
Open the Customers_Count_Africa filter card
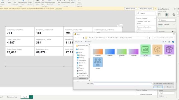[x=146, y=22]
